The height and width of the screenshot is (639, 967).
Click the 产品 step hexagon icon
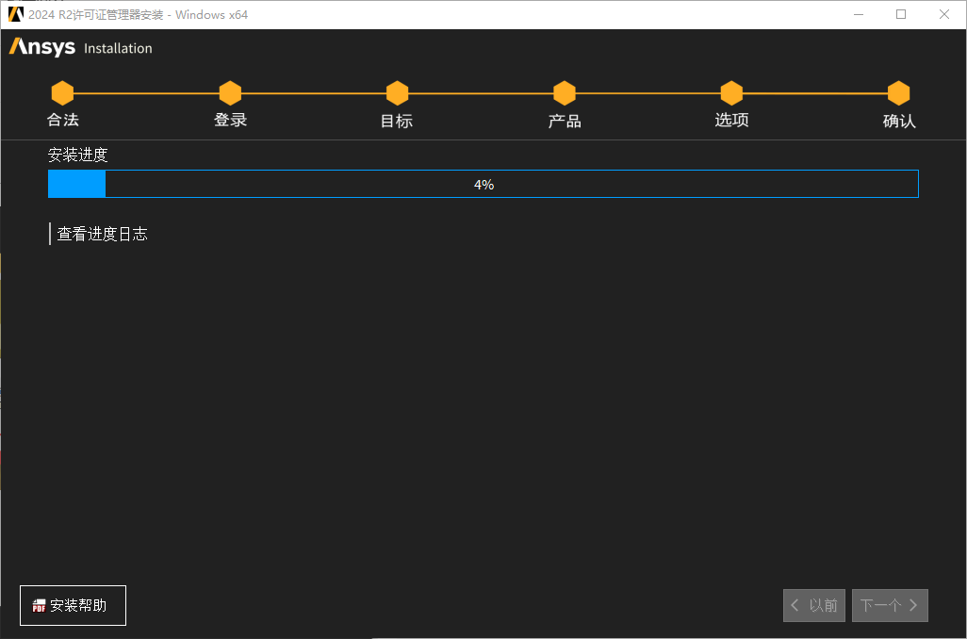pos(565,93)
